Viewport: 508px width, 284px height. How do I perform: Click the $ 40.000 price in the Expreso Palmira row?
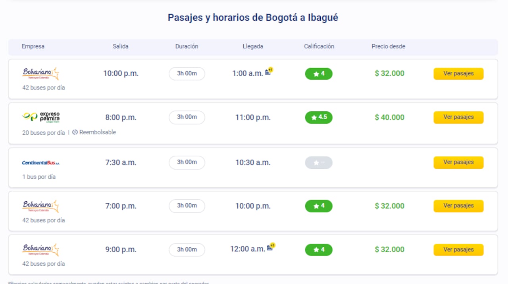tap(389, 117)
